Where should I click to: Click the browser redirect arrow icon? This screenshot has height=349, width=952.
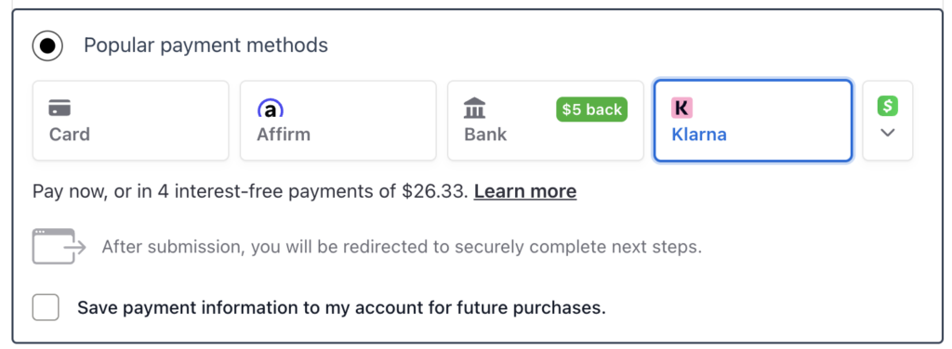(59, 246)
